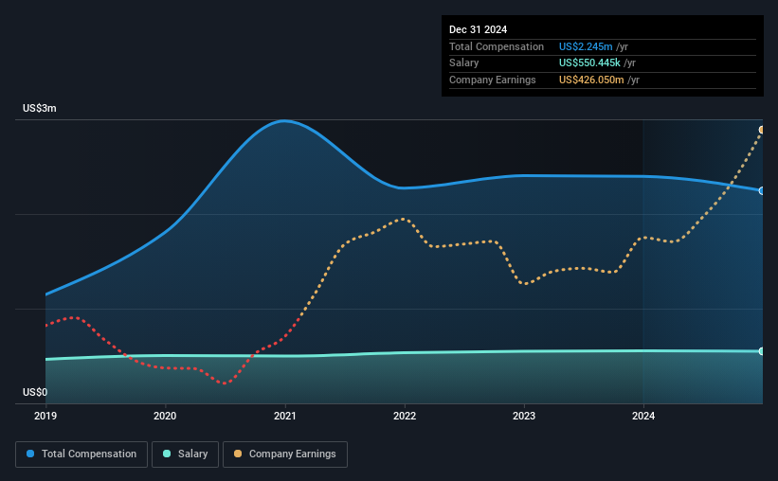Screen dimensions: 778x481
Task: Click the US$0 y-axis label
Action: point(35,392)
